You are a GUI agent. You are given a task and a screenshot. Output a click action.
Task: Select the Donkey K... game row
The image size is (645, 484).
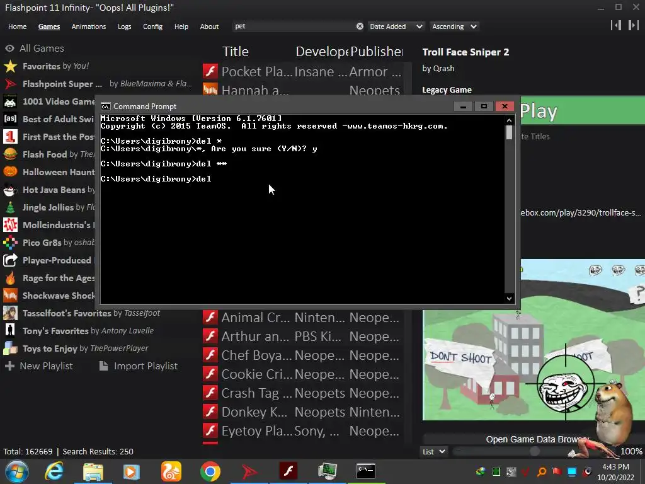coord(302,412)
